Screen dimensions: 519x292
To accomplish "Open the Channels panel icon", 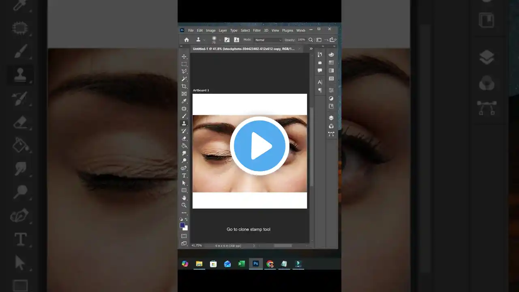I will pyautogui.click(x=331, y=126).
